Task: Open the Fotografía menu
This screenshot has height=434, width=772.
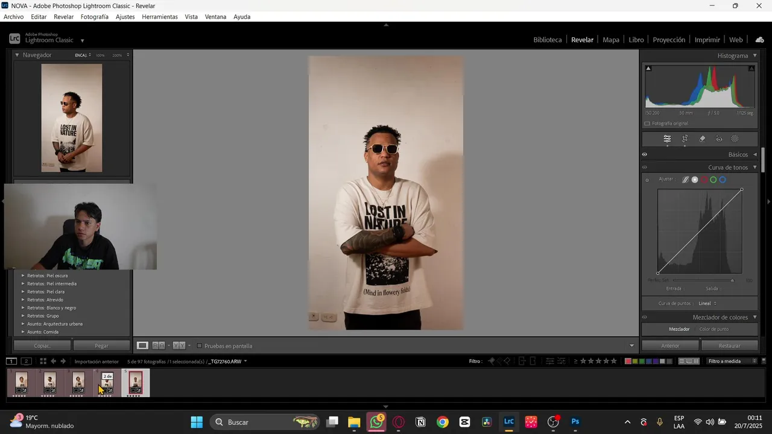Action: tap(95, 17)
